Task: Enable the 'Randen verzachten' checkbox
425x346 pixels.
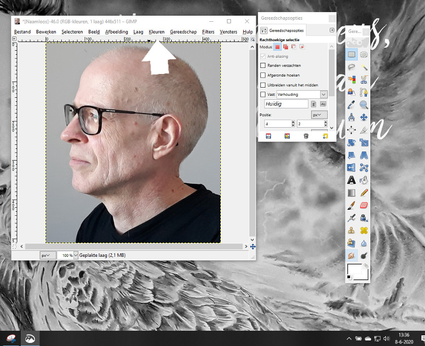Action: pyautogui.click(x=262, y=65)
